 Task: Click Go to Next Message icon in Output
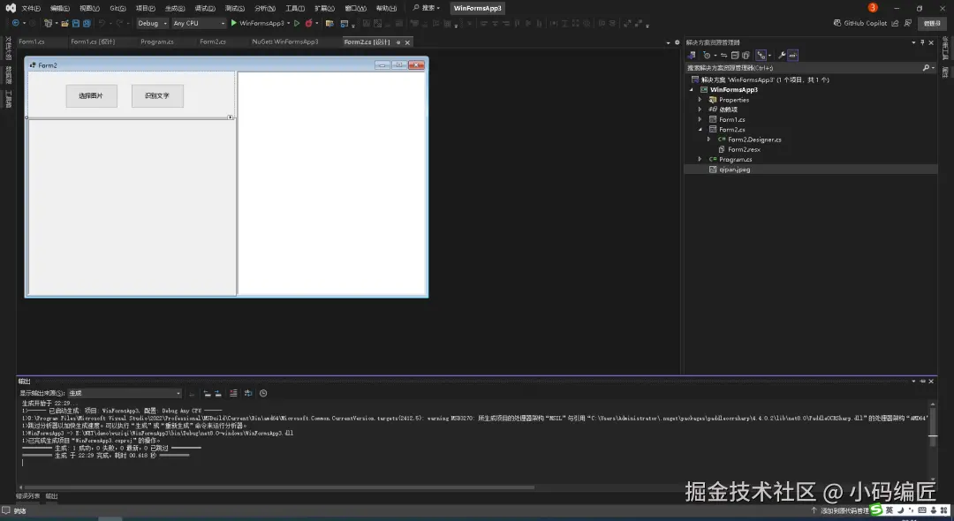click(218, 393)
